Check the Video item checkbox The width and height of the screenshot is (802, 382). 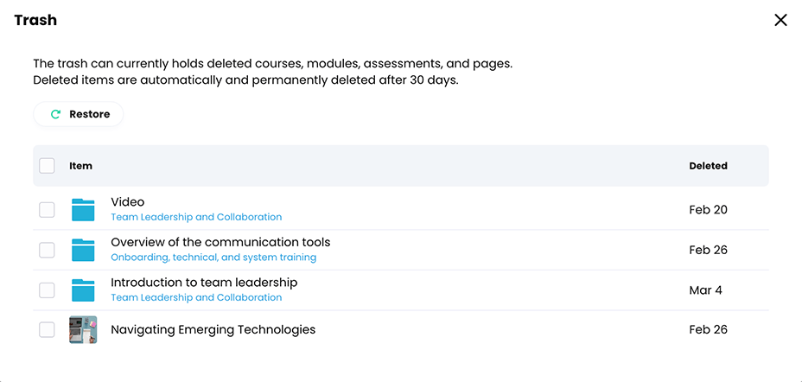point(47,210)
